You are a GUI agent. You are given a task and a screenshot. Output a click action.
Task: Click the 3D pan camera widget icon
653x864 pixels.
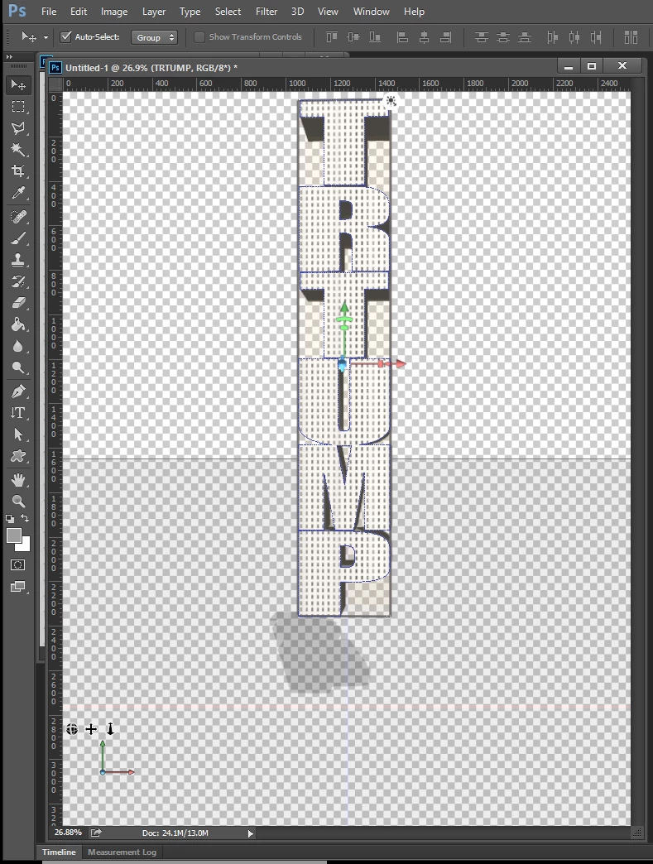click(91, 730)
